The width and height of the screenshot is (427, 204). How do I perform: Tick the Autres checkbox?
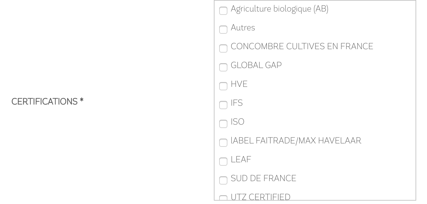pos(223,30)
